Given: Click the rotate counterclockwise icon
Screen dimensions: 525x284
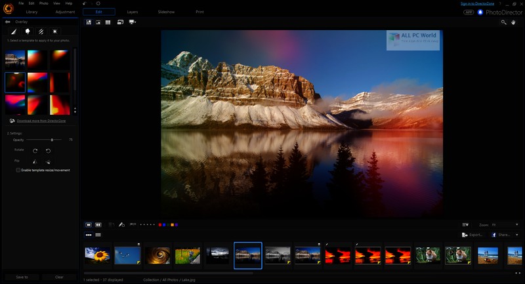Looking at the screenshot, I should point(48,150).
